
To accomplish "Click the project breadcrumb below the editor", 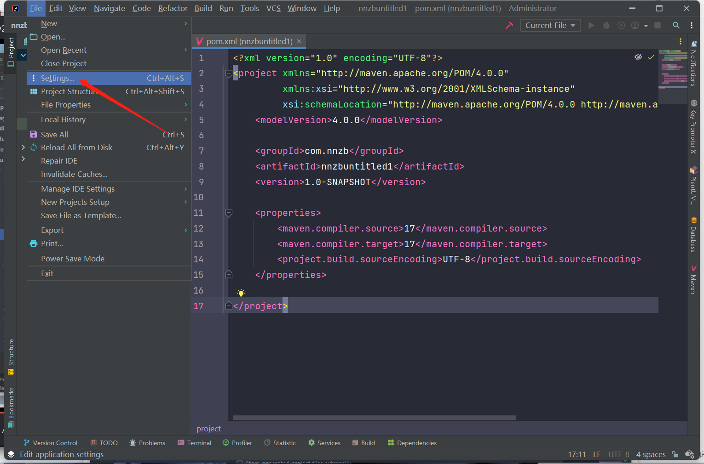I will [x=208, y=428].
